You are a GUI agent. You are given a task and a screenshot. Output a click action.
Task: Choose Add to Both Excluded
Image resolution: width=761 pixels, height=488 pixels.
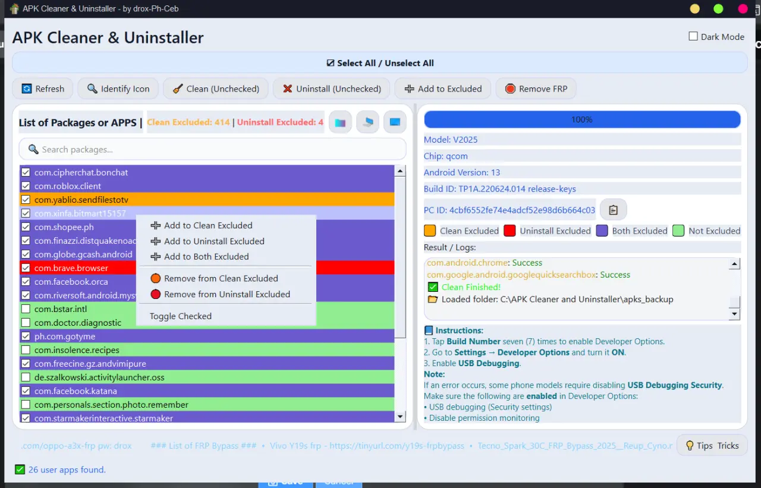coord(226,257)
